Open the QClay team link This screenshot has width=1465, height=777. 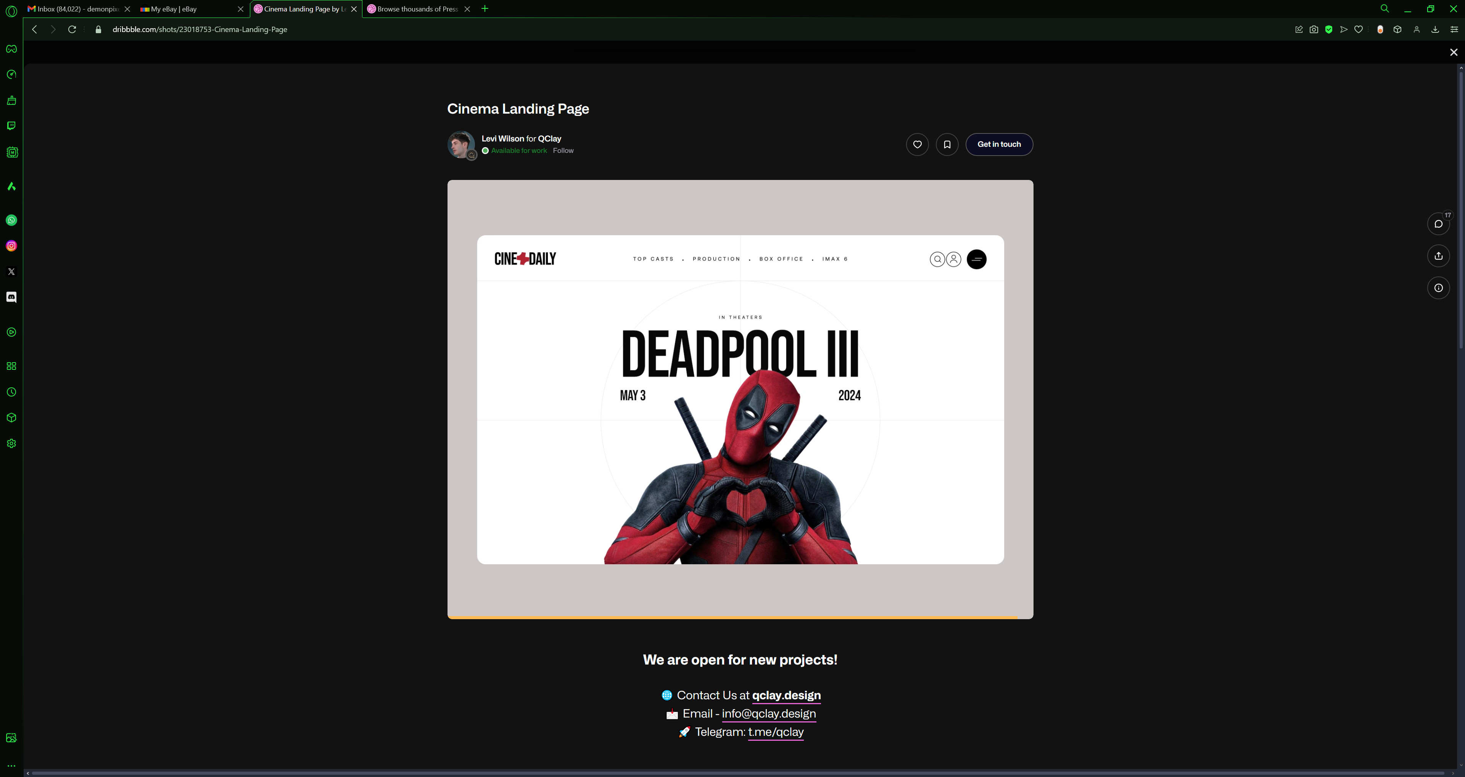(x=549, y=139)
